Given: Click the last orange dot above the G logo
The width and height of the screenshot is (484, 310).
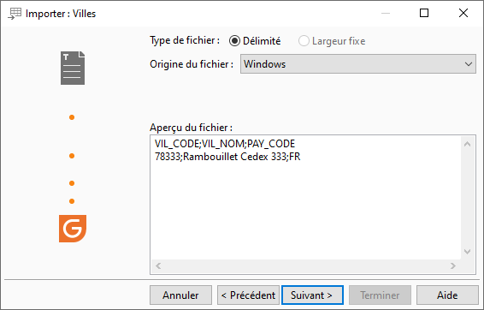Looking at the screenshot, I should click(72, 201).
